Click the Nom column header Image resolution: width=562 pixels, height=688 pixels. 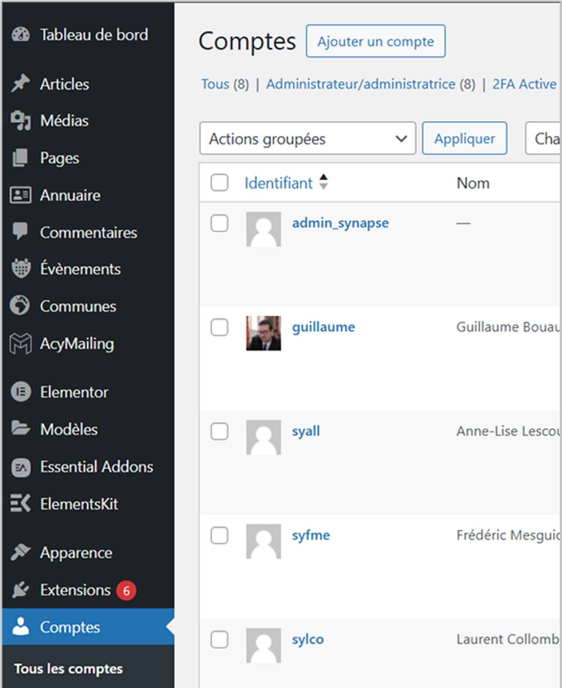pyautogui.click(x=473, y=183)
